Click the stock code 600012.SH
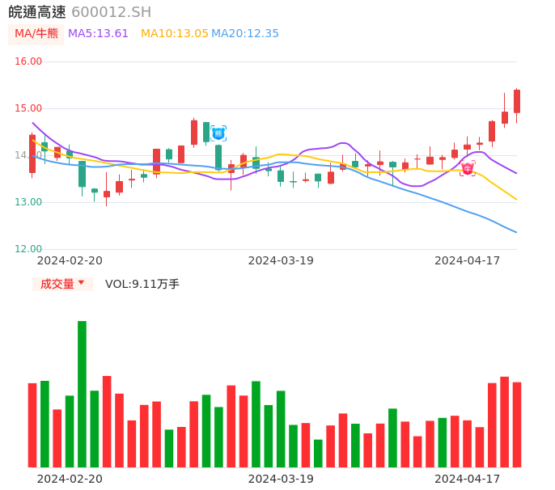 pyautogui.click(x=111, y=12)
